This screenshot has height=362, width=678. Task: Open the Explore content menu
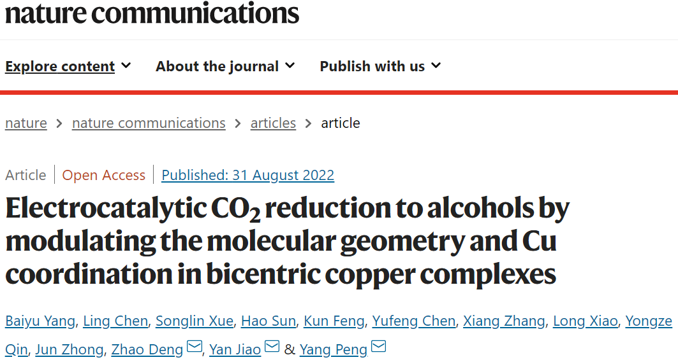(60, 66)
